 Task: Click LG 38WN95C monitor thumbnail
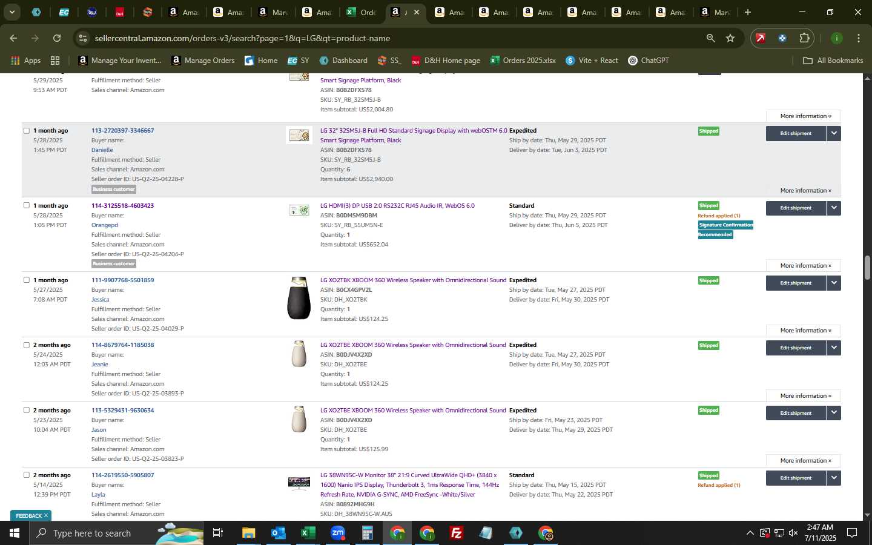[x=299, y=483]
